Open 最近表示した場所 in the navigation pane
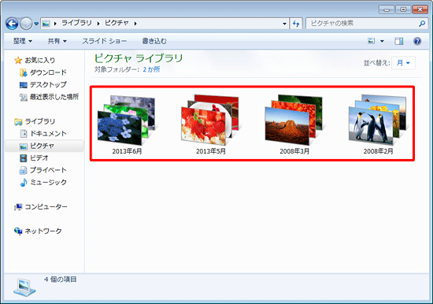 point(54,97)
